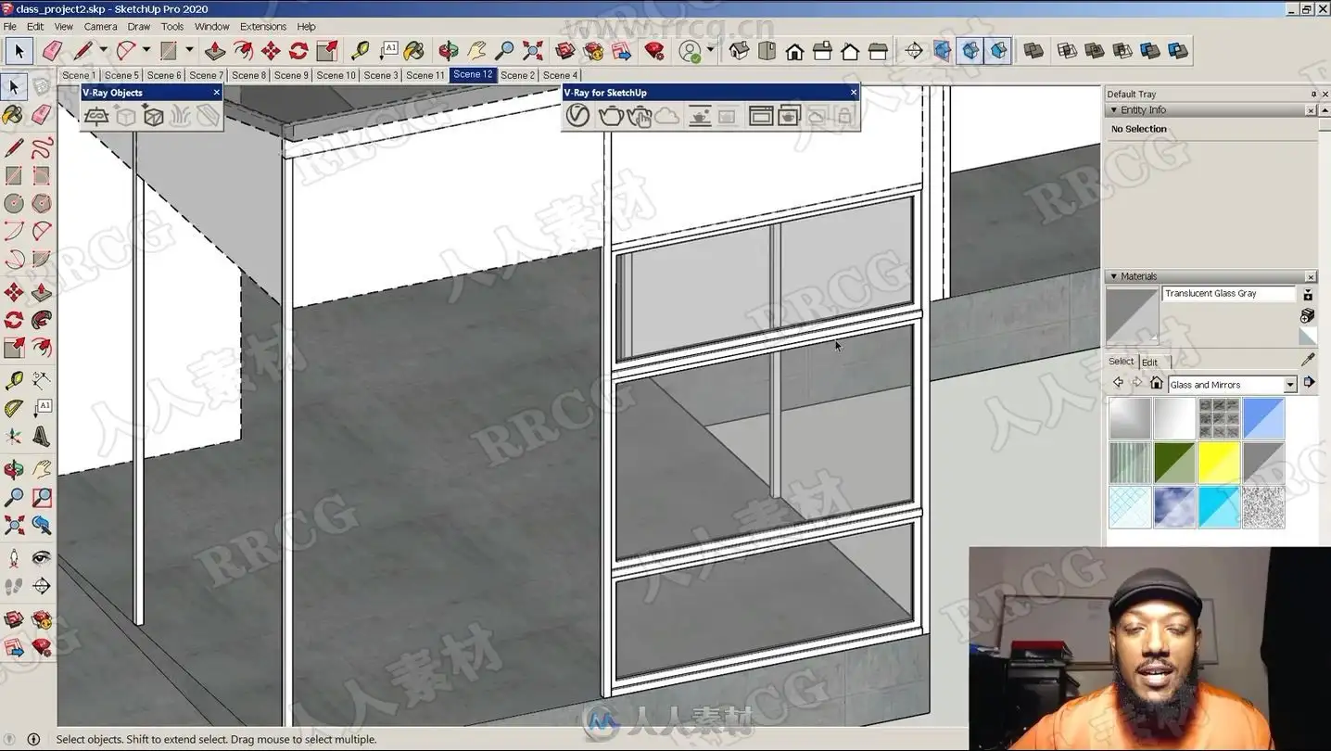Go back in materials browser
Screen dimensions: 1331x751
(x=1118, y=383)
